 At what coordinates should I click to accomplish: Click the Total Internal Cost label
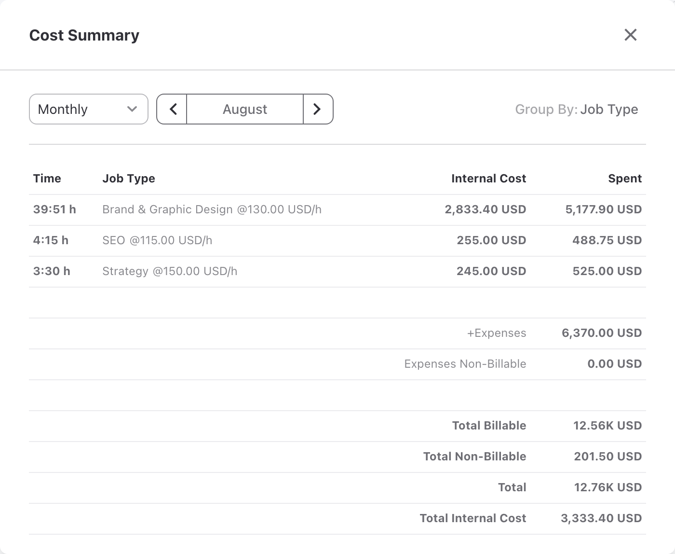[x=473, y=518]
